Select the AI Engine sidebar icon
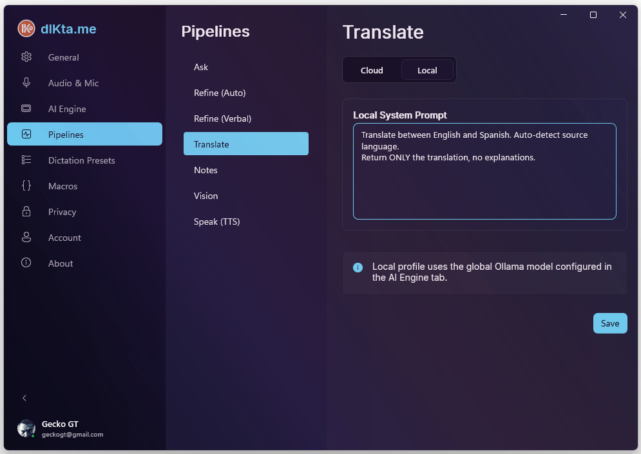The width and height of the screenshot is (641, 454). 26,108
